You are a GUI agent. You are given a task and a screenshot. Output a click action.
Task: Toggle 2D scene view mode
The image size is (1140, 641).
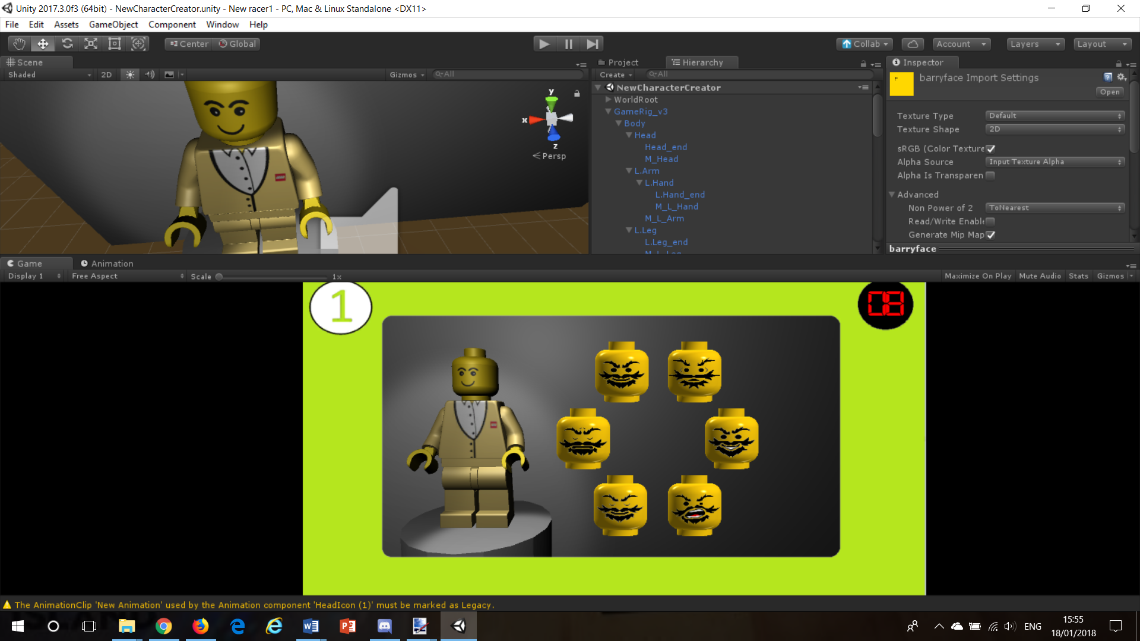point(106,74)
